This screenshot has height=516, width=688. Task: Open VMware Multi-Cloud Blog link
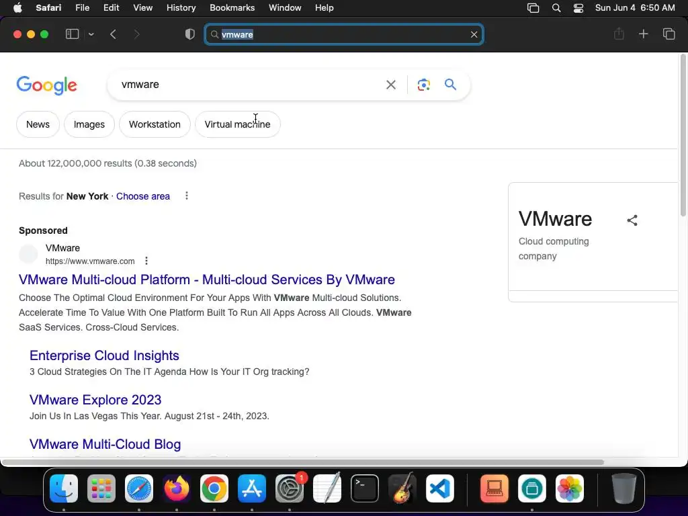(105, 444)
